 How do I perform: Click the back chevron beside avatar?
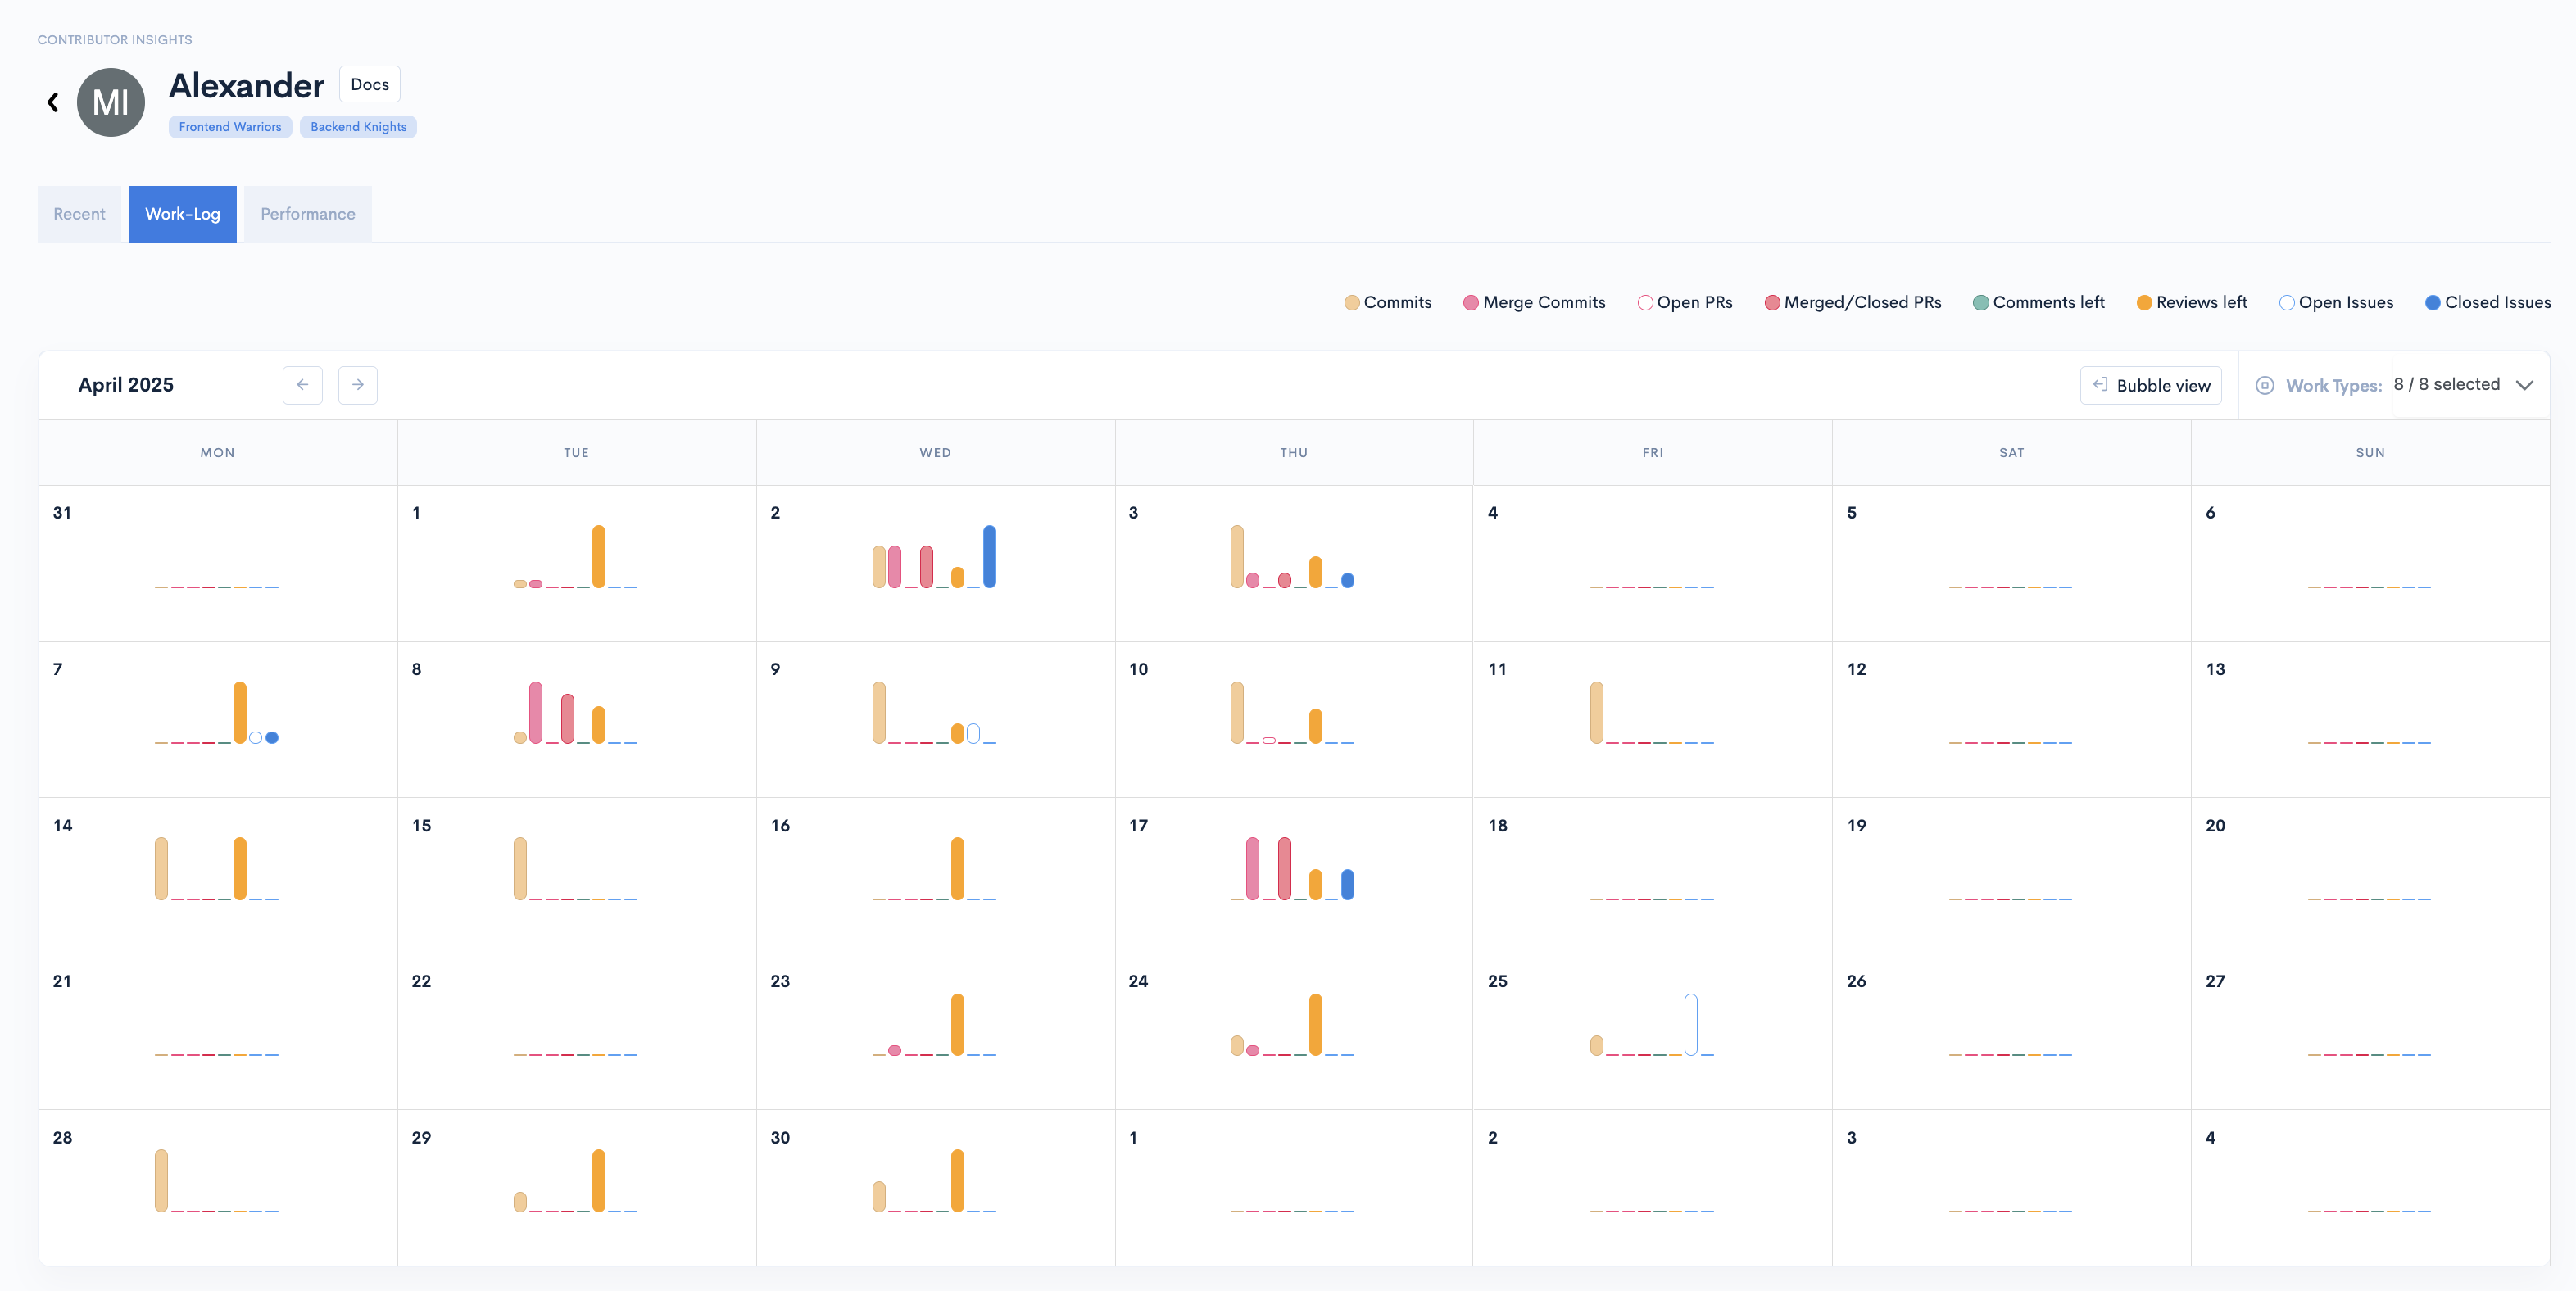coord(53,102)
